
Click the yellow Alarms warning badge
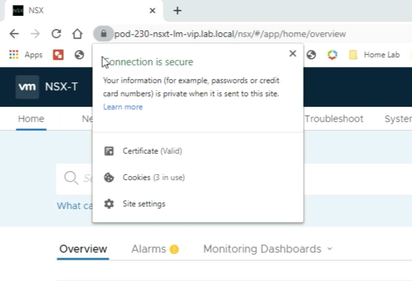pyautogui.click(x=174, y=250)
